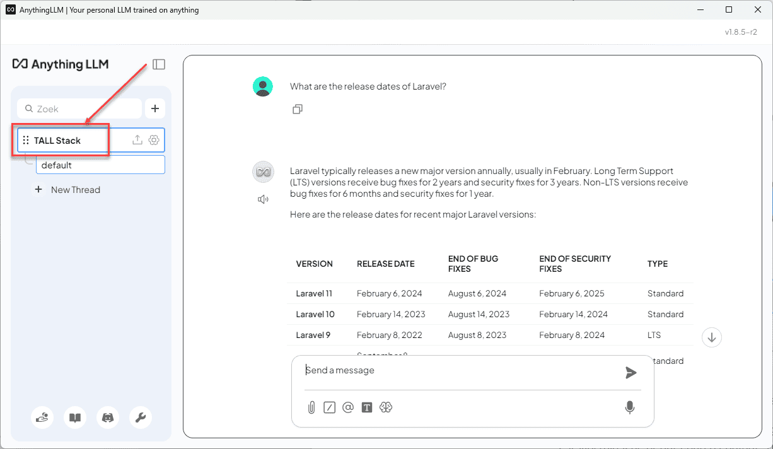Toggle microphone voice input
The image size is (773, 449).
(629, 407)
